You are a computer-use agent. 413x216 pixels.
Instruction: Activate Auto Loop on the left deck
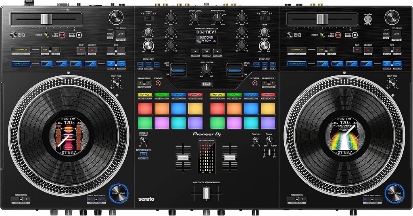(21, 50)
